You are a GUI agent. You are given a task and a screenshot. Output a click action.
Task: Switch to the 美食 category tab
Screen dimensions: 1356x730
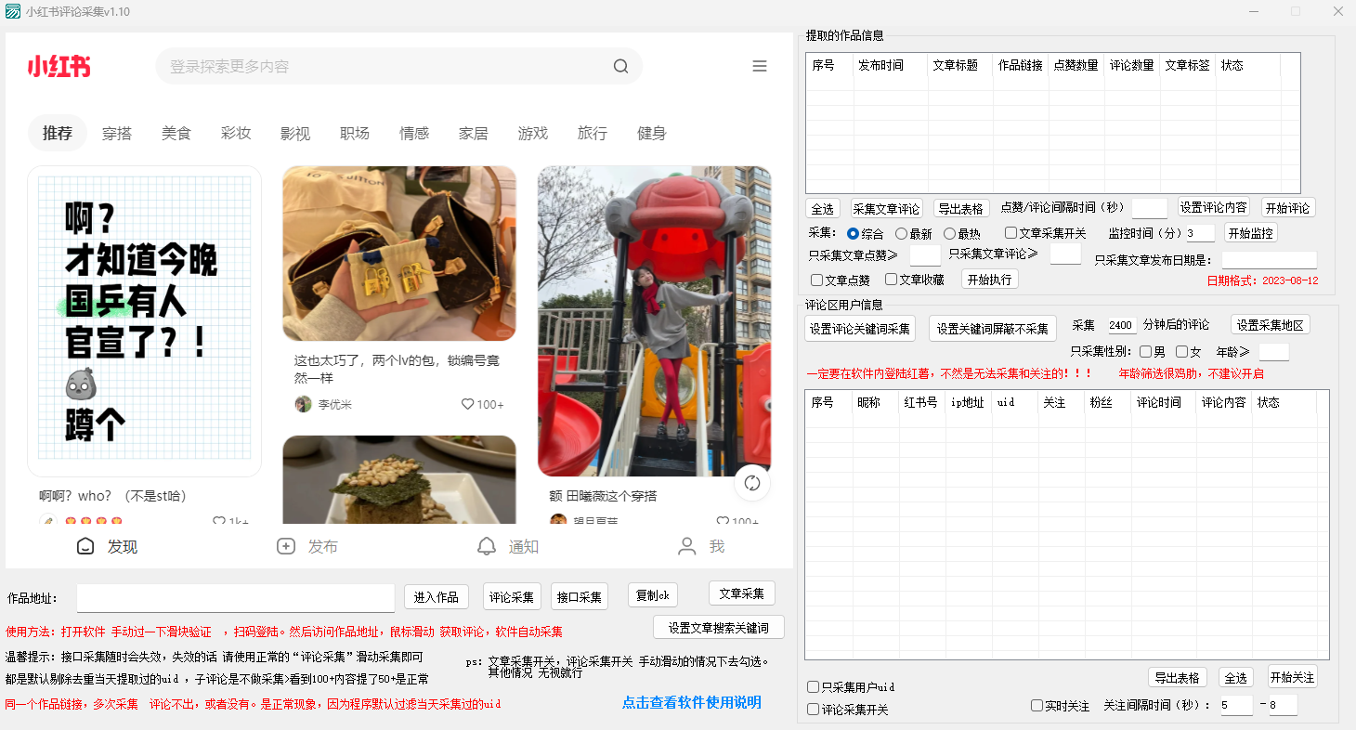coord(176,133)
